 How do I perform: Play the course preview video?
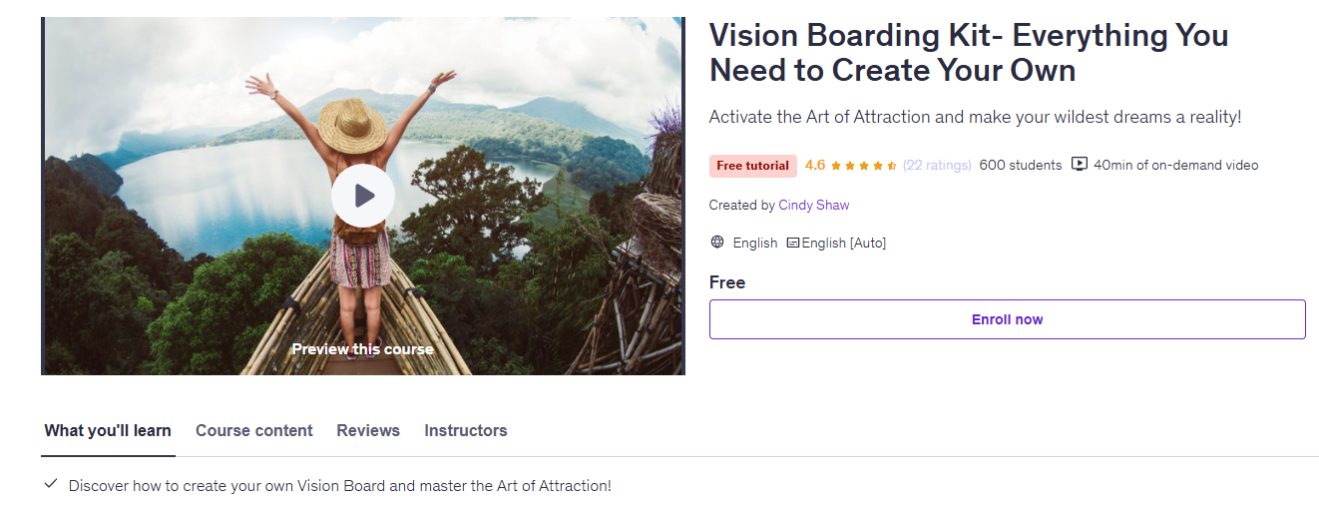point(363,196)
